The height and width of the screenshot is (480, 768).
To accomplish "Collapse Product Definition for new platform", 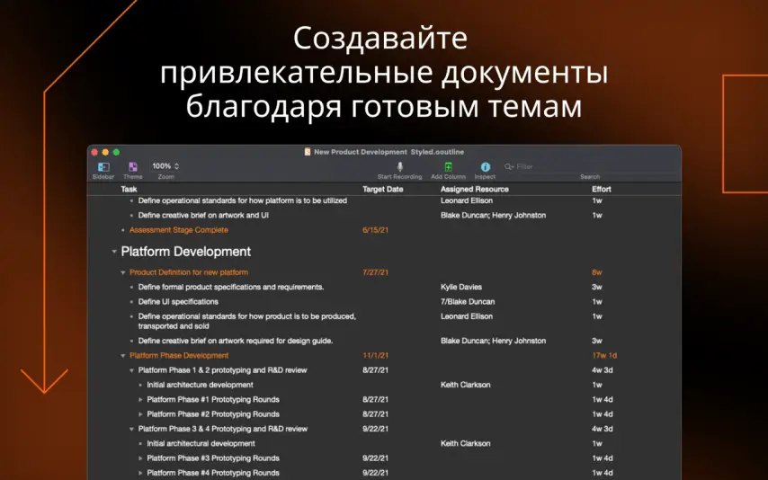I will (x=123, y=272).
